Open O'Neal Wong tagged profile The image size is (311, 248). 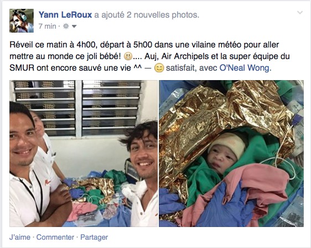(x=245, y=68)
